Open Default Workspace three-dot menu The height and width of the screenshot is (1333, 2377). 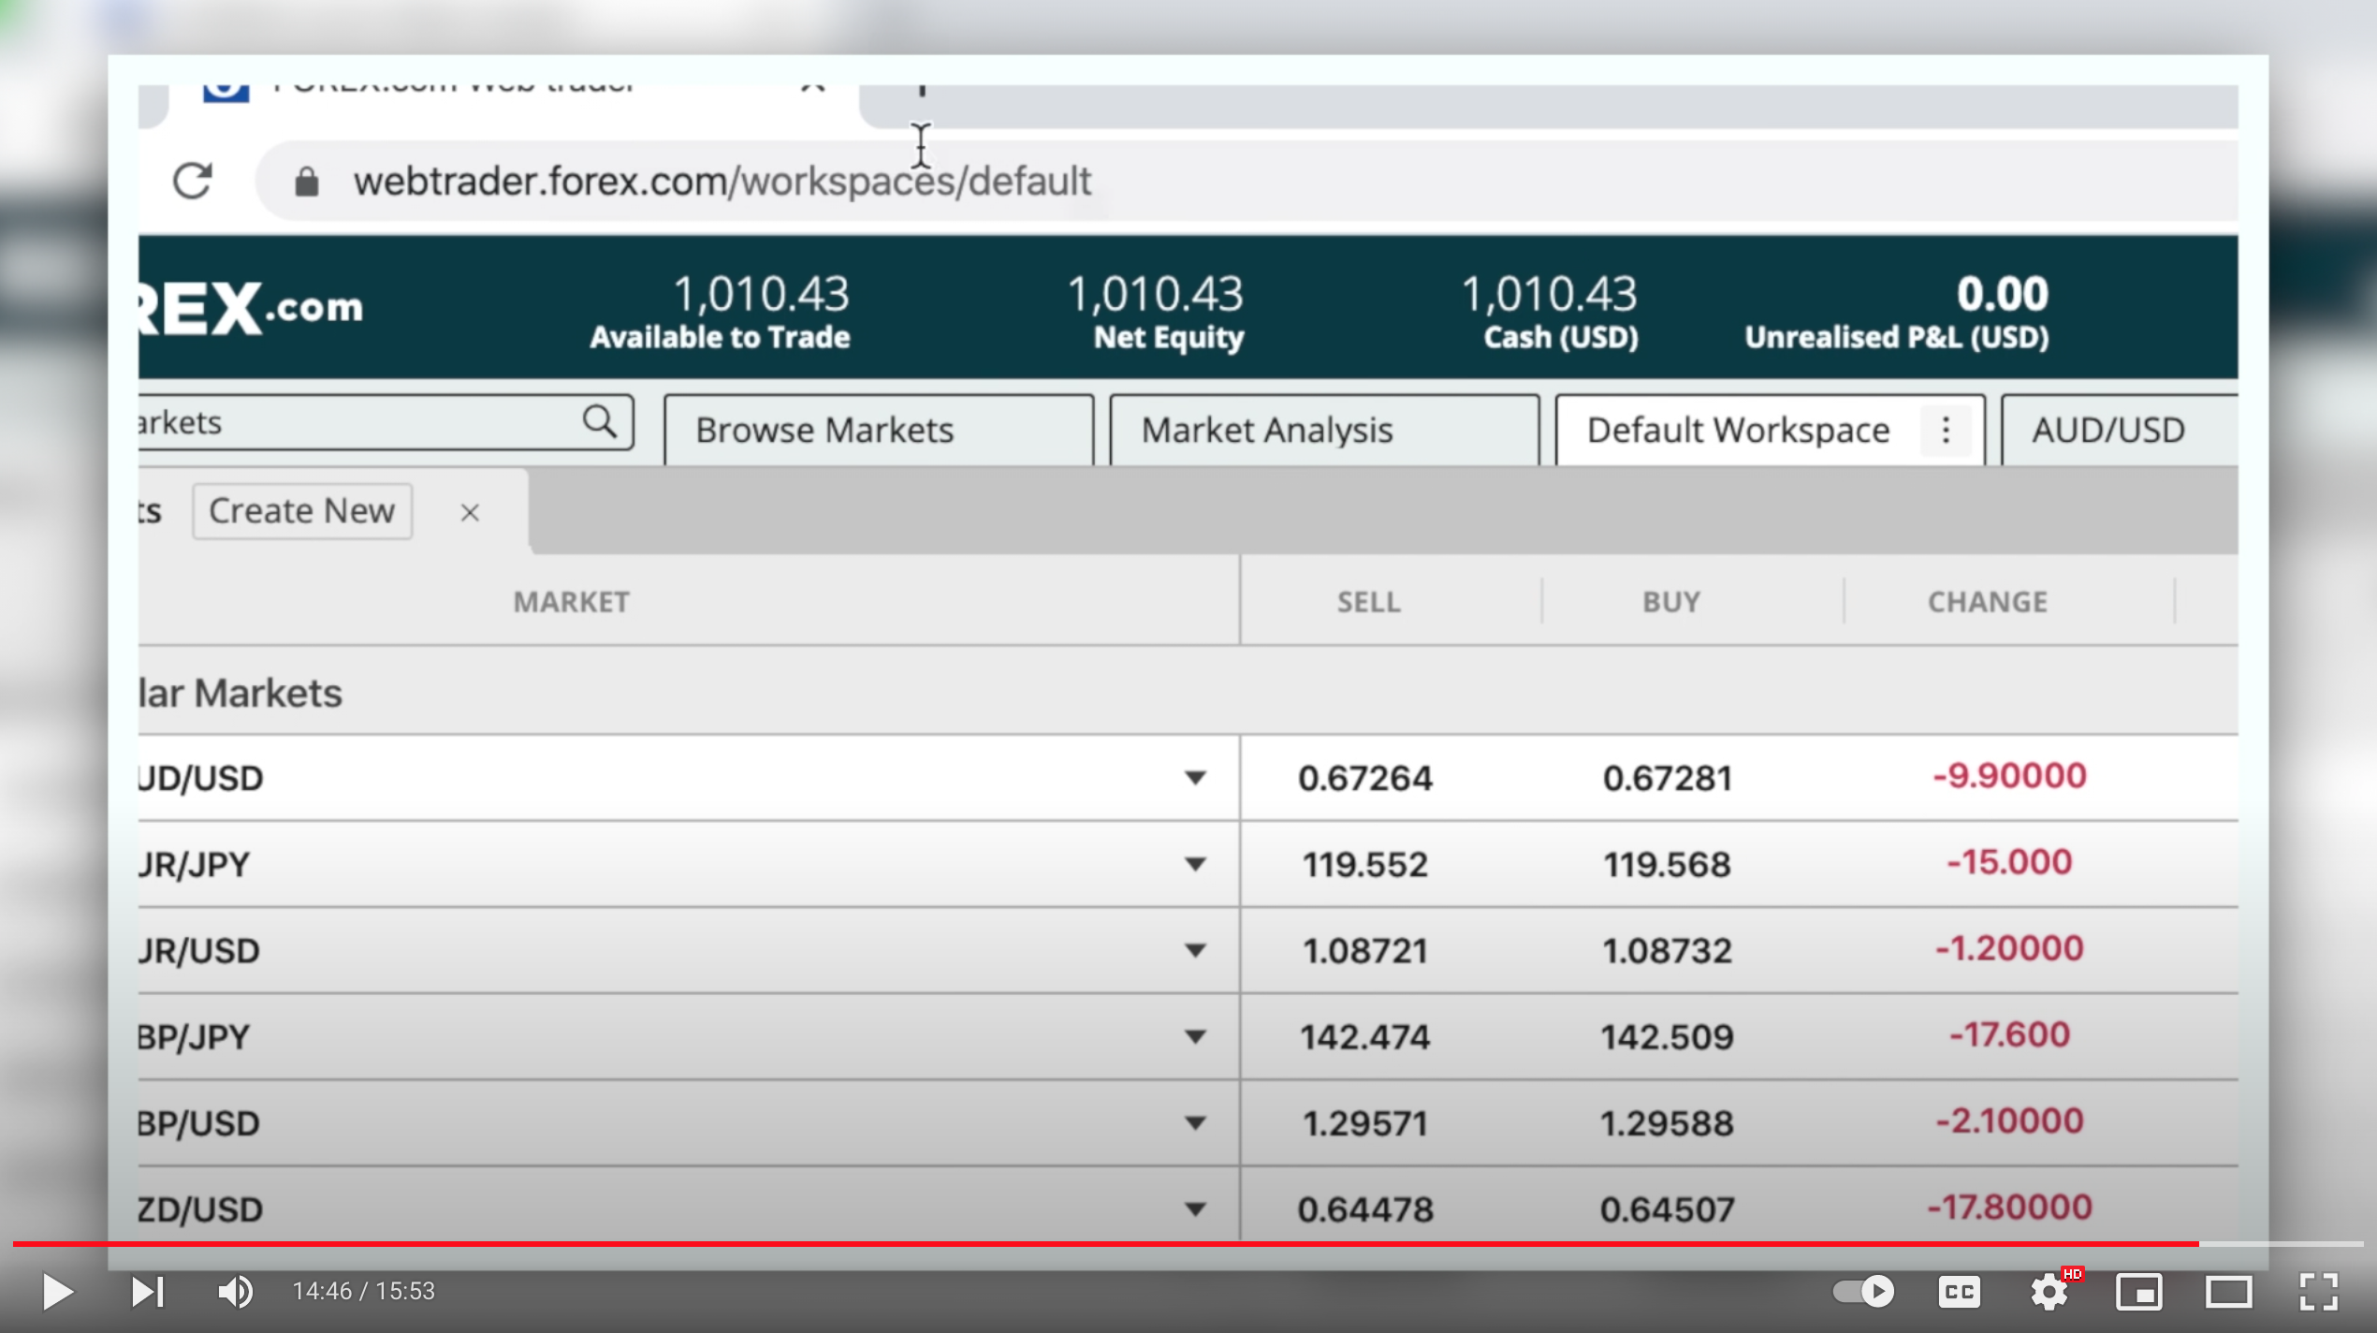[1946, 431]
